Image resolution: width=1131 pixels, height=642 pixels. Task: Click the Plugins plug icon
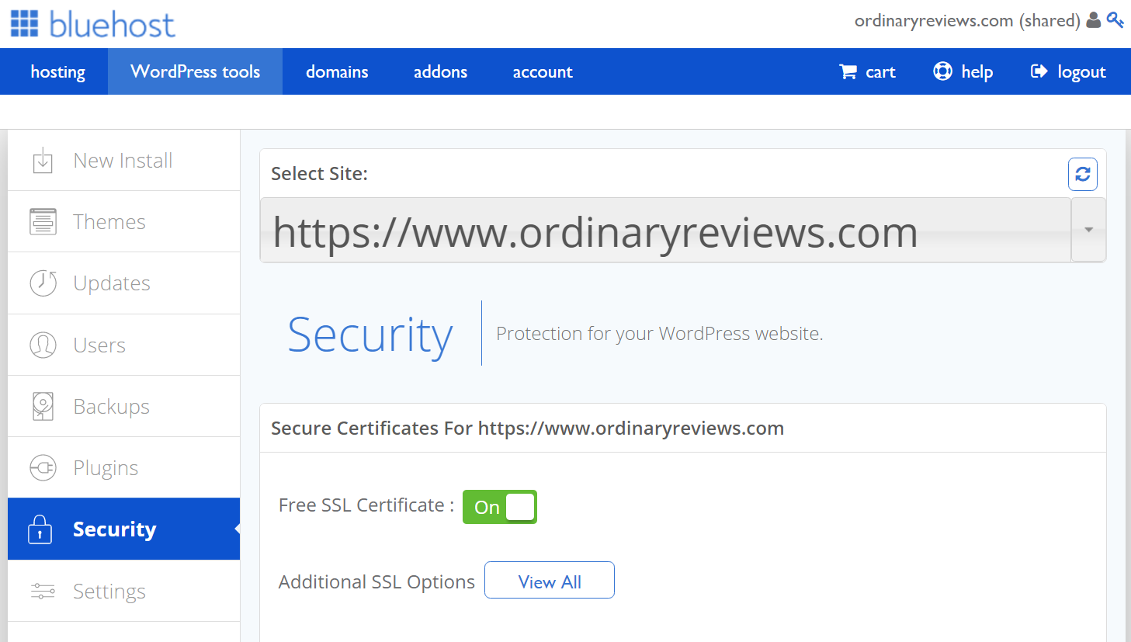[x=43, y=468]
